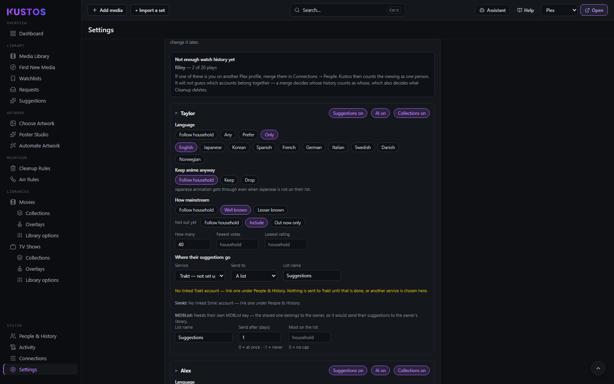
Task: Click the Find New Media compass icon
Action: click(13, 67)
